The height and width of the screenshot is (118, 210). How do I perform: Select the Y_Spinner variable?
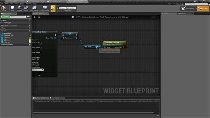tap(7, 40)
